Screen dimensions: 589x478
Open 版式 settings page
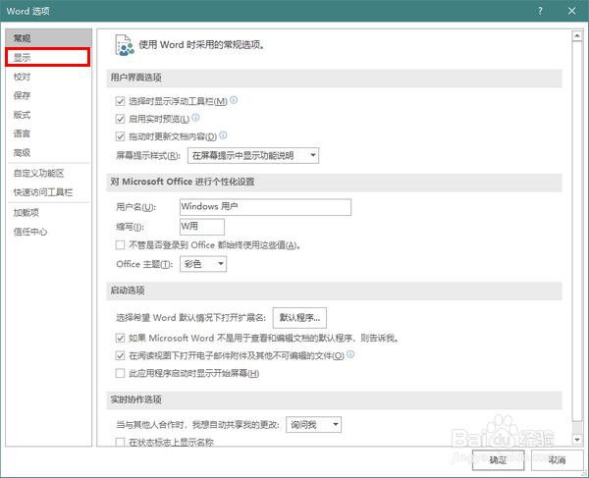point(48,115)
